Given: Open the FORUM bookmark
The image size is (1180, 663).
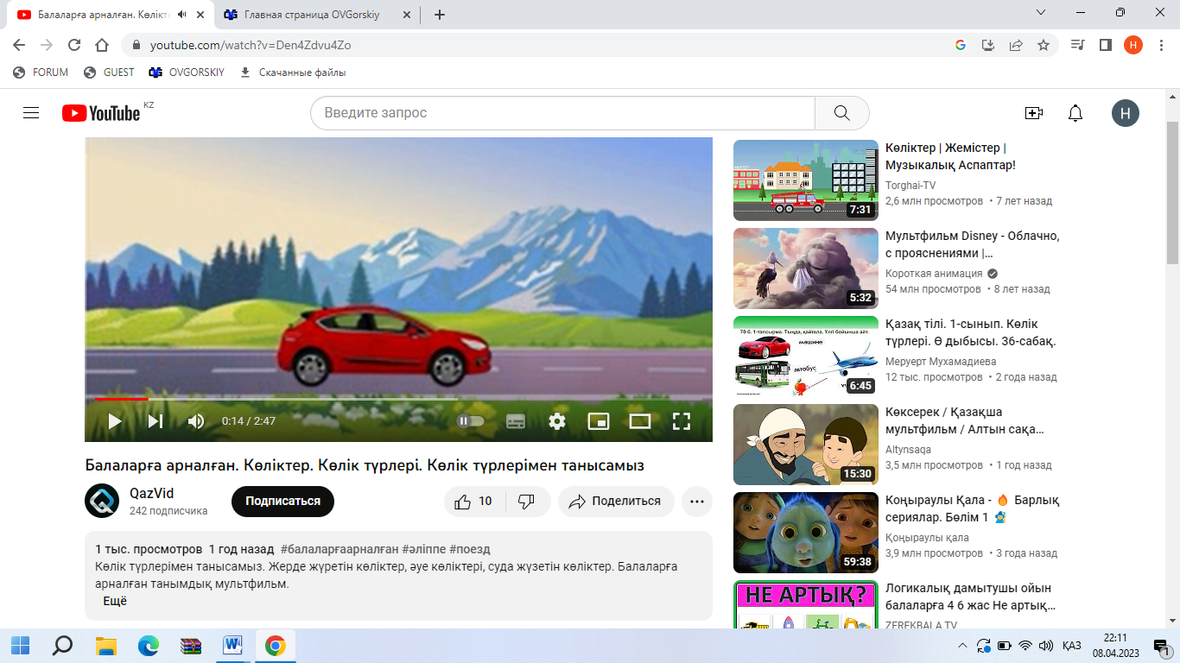Looking at the screenshot, I should (41, 73).
